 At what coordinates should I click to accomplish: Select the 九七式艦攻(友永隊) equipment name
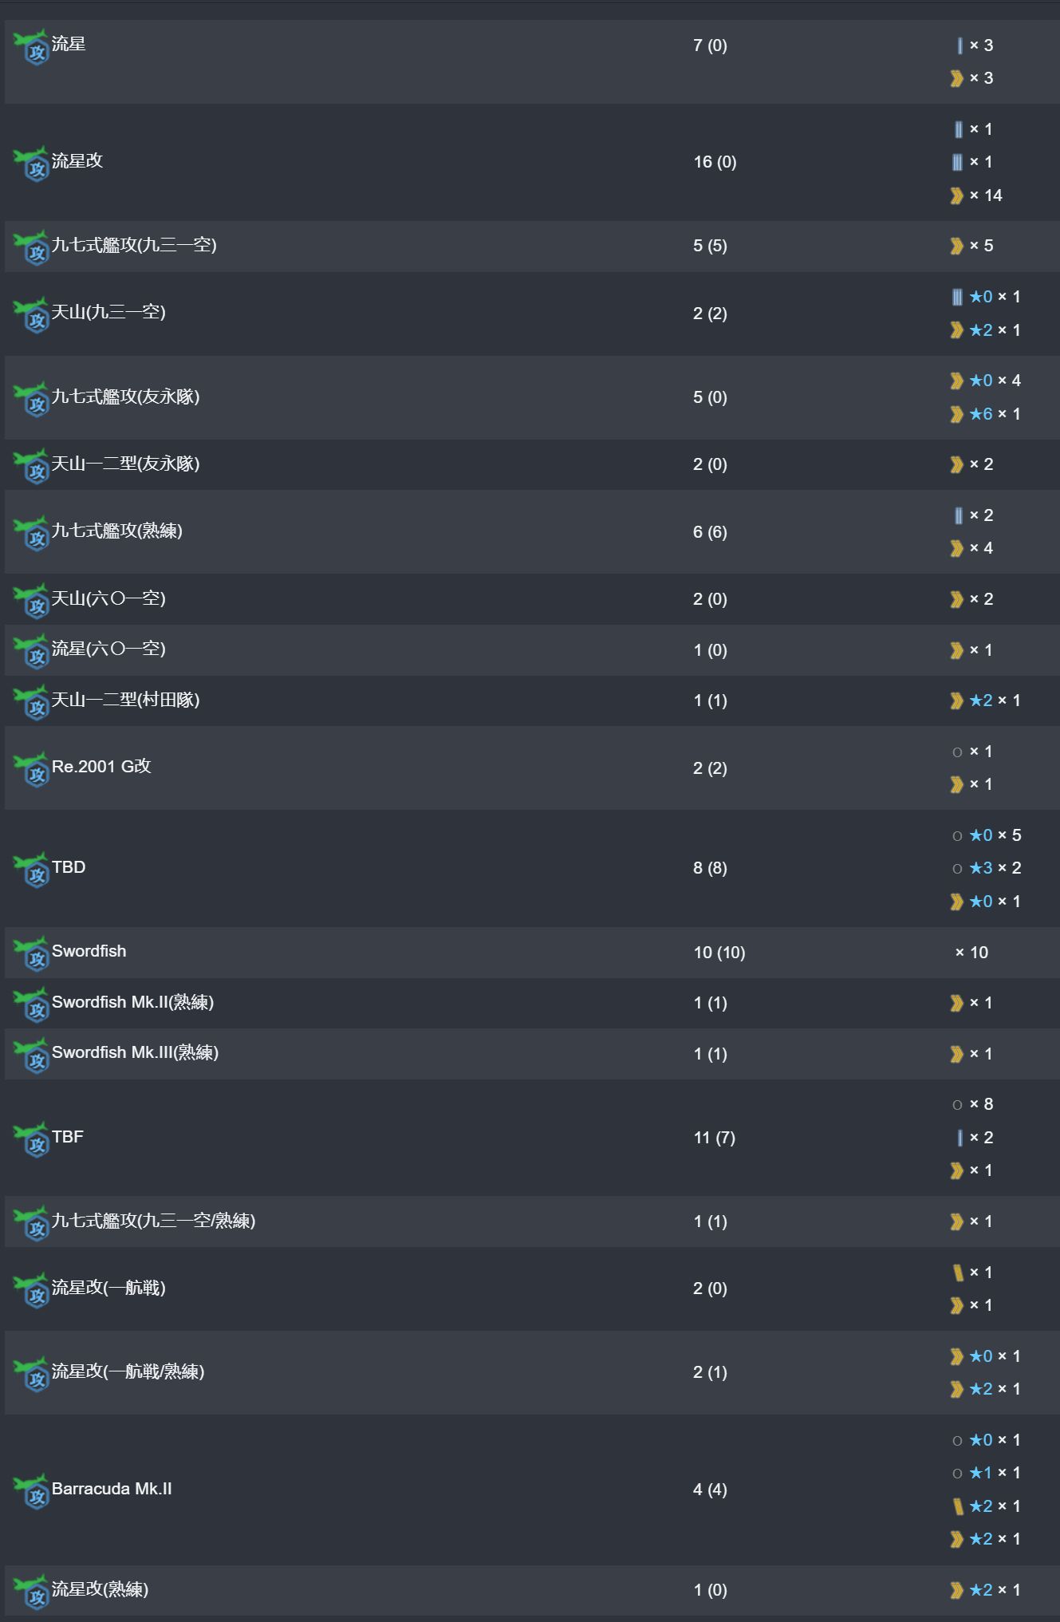click(125, 397)
